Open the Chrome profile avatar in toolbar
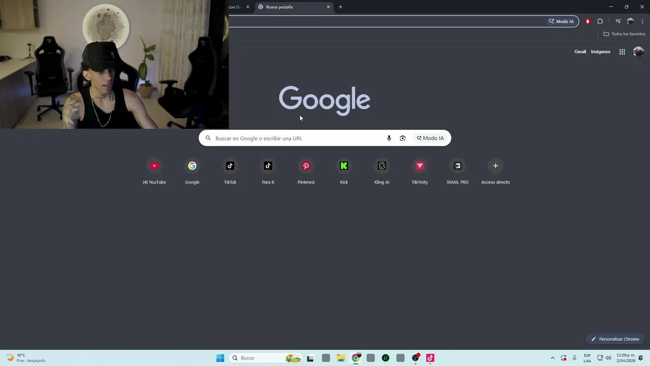Viewport: 650px width, 366px height. (630, 21)
